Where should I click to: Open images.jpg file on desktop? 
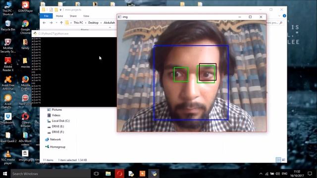coord(25,155)
